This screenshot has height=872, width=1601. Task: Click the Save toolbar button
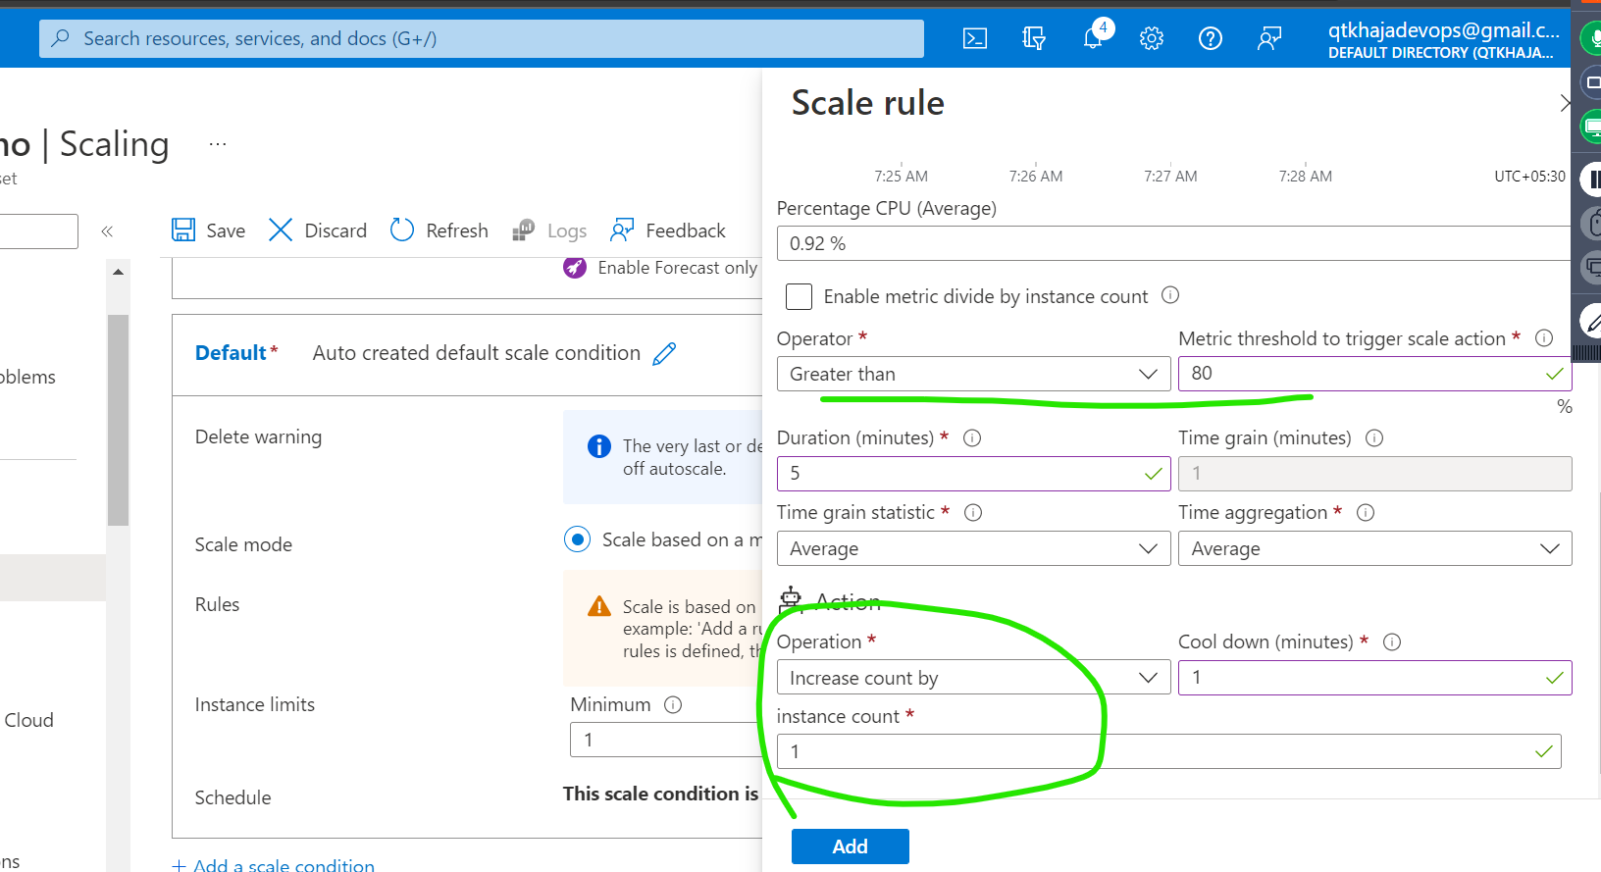[x=208, y=231]
